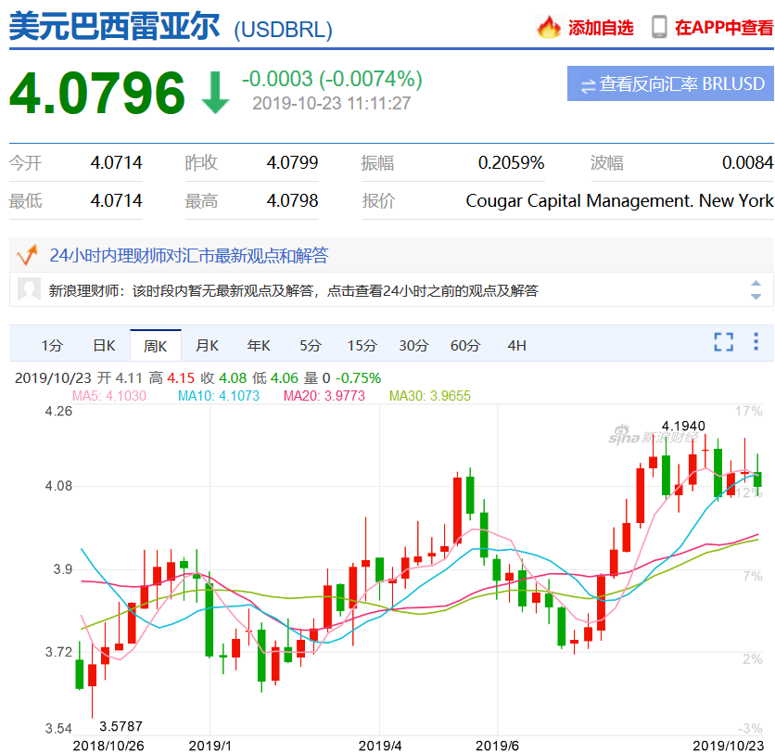
Task: Click 在APP中查看 link
Action: click(724, 28)
